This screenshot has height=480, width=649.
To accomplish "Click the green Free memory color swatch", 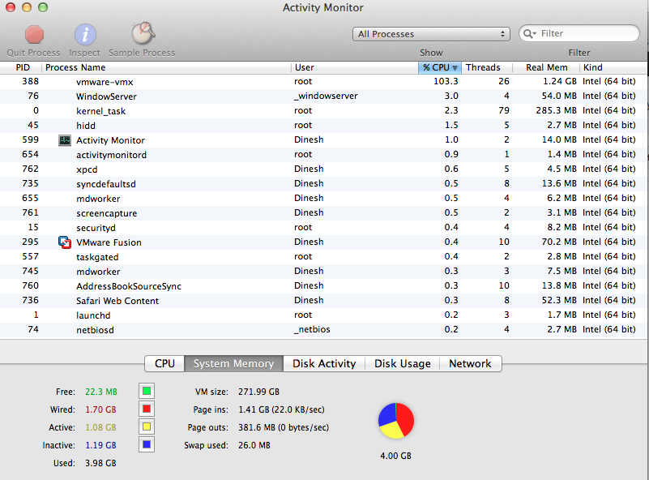I will tap(147, 391).
